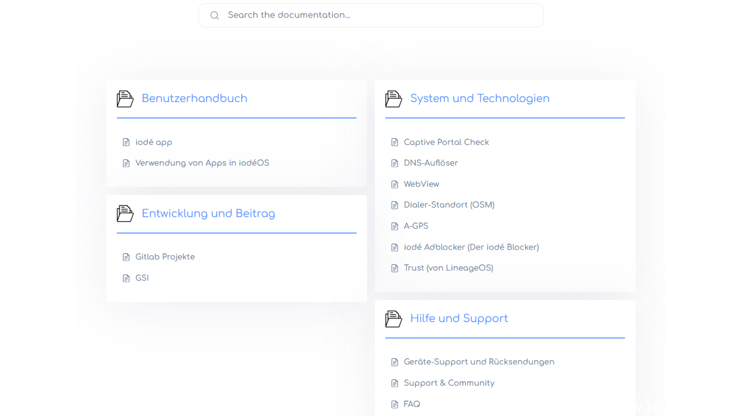
Task: Open the DNS-Auflöser article
Action: point(431,163)
